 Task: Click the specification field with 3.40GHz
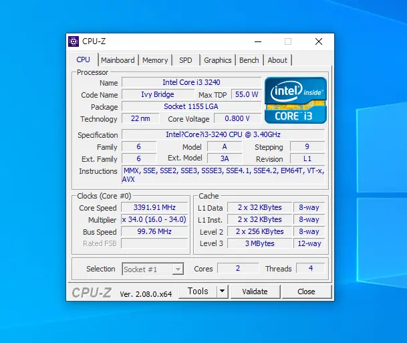coord(223,134)
